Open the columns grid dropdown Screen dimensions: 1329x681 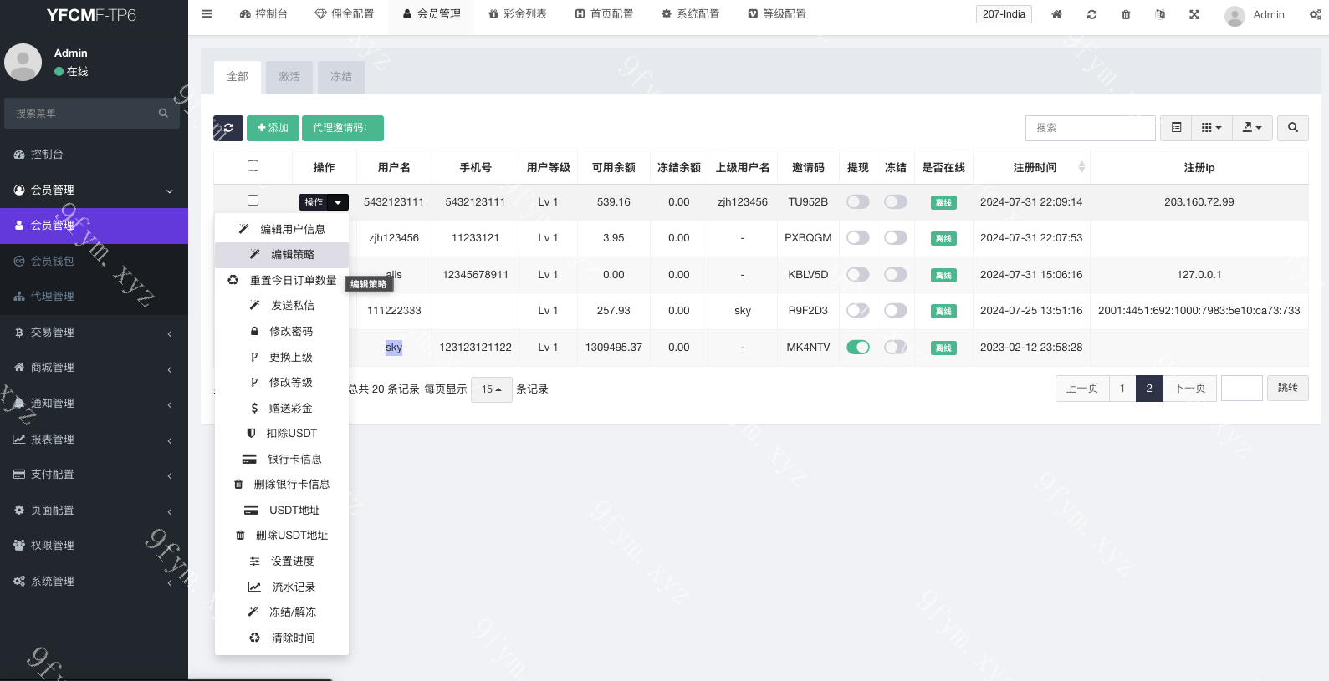coord(1211,128)
